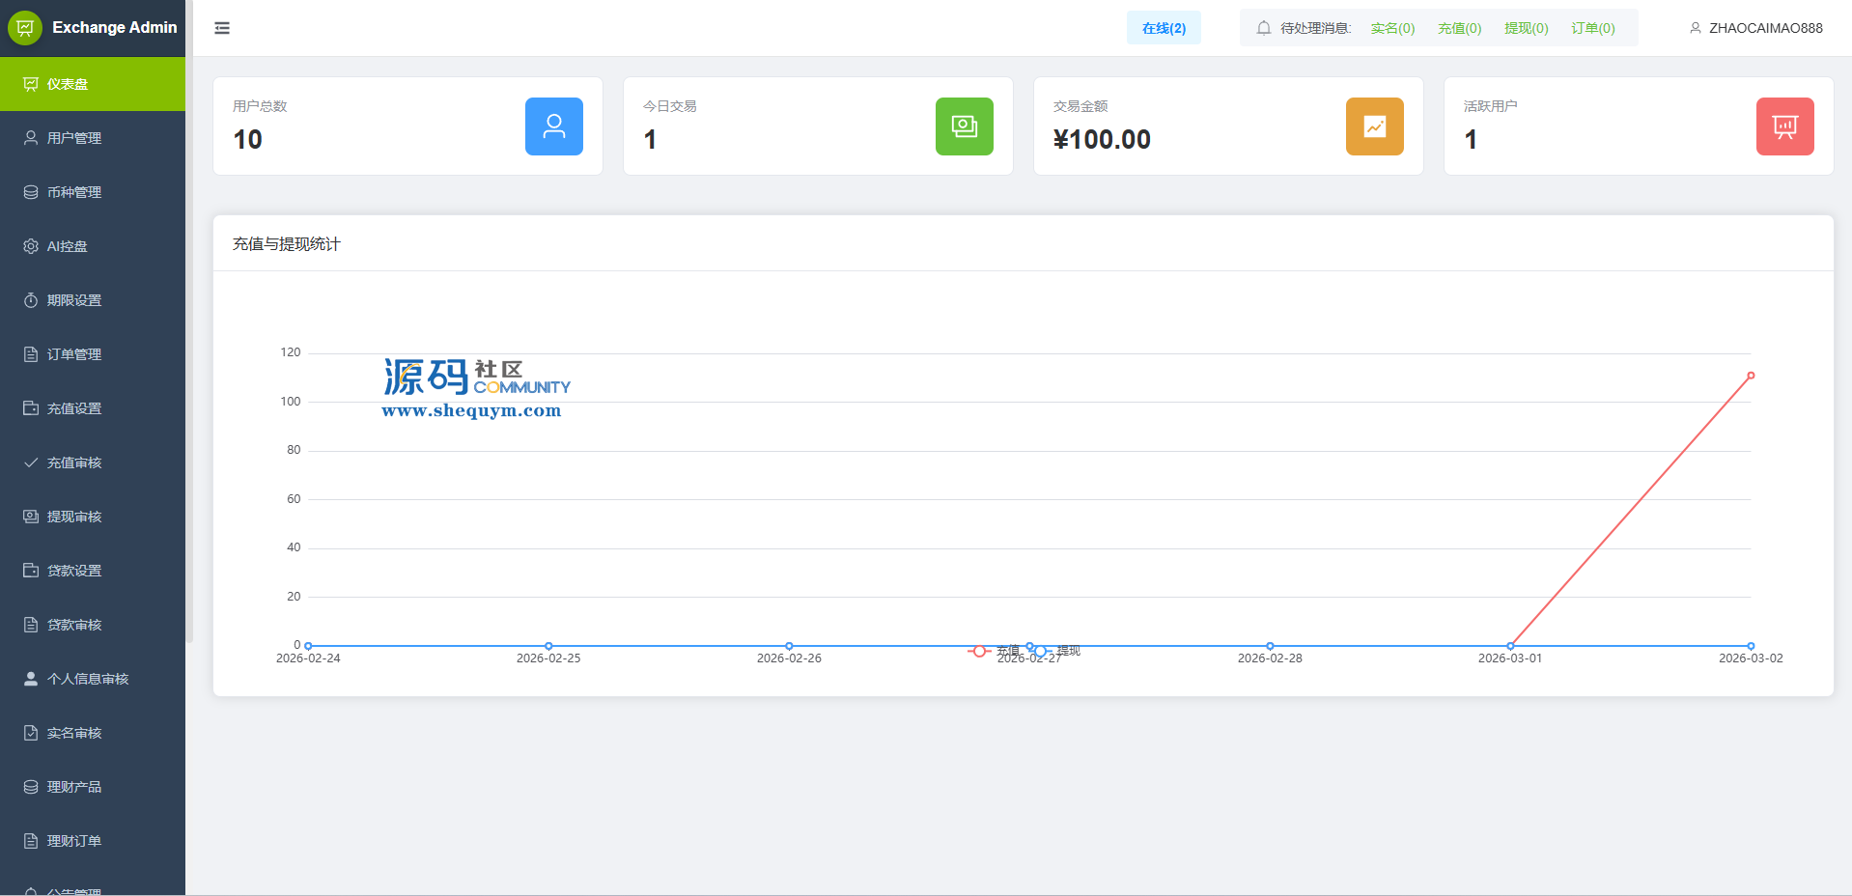1852x896 pixels.
Task: Click the Exchange Admin logo icon
Action: tap(25, 28)
